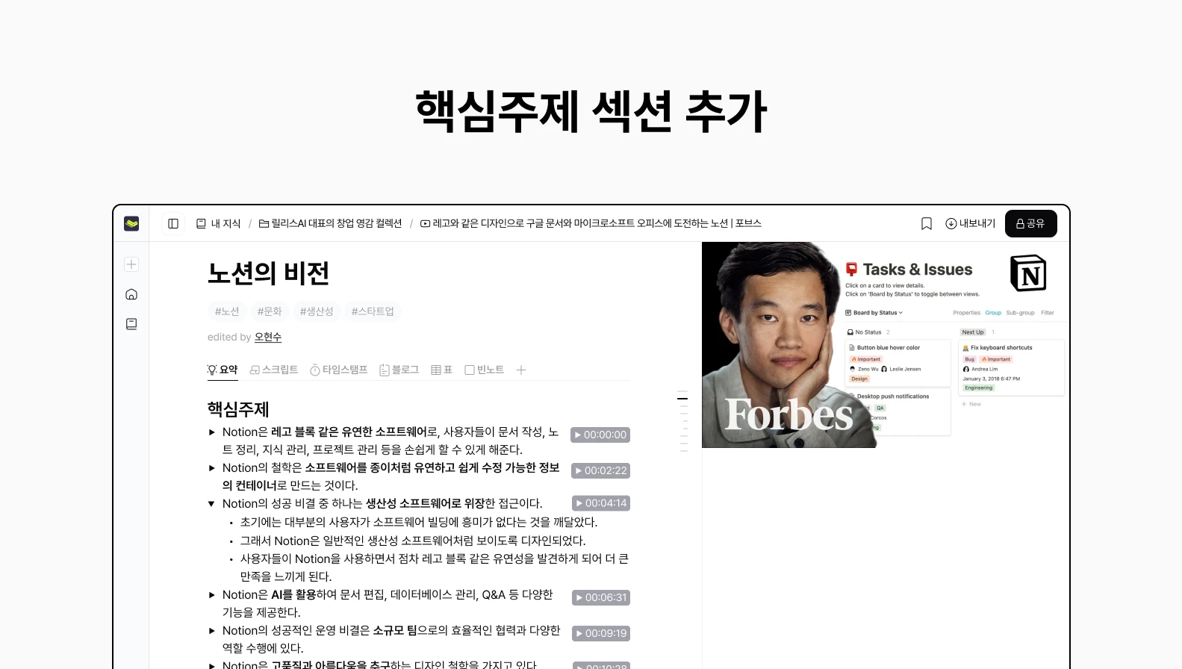Click the 노션의 비전 title
The height and width of the screenshot is (669, 1182).
pyautogui.click(x=268, y=273)
